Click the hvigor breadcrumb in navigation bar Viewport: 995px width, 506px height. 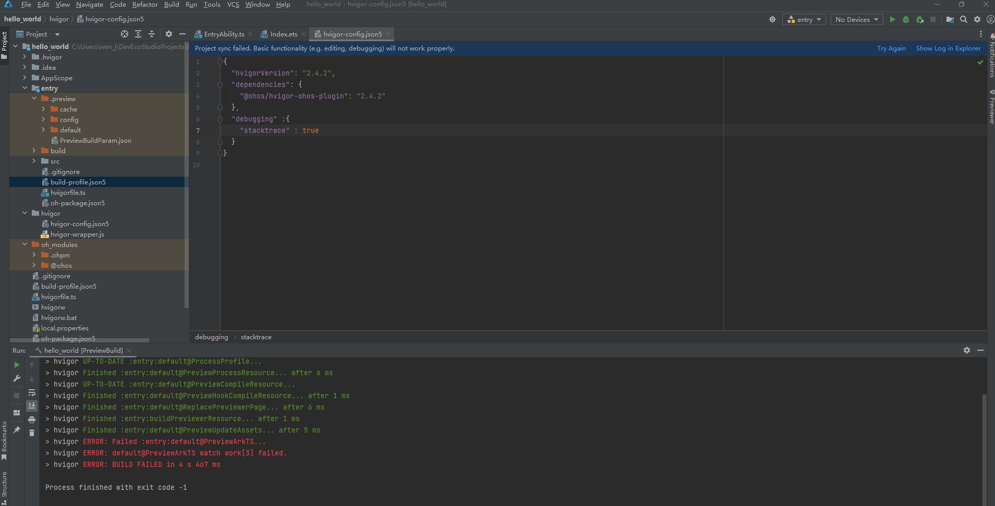59,19
